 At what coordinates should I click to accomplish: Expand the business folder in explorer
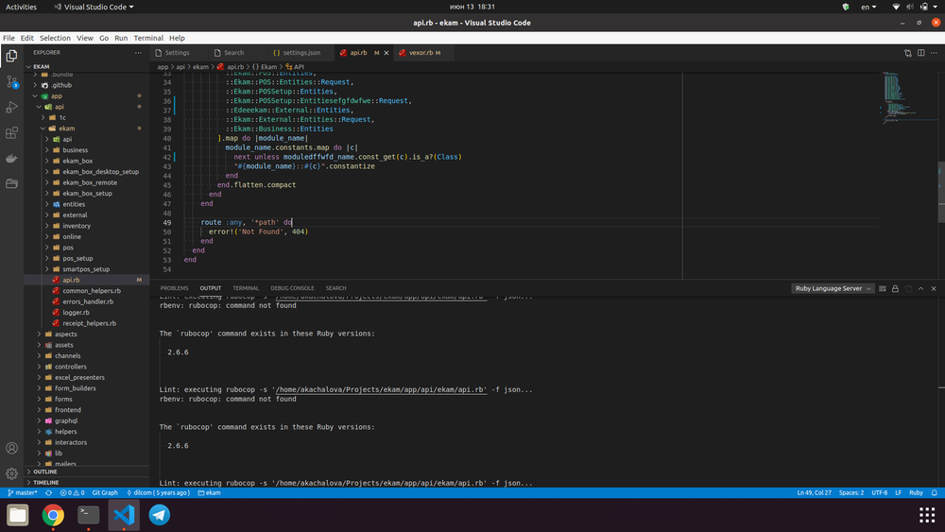[x=75, y=150]
